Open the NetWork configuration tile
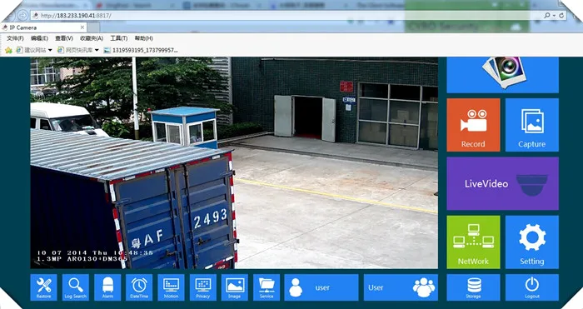583x309 pixels. point(473,242)
